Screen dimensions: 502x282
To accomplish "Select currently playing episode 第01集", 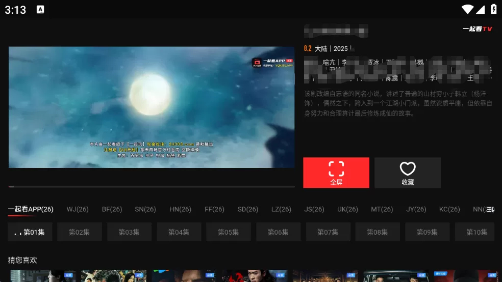I will pos(30,232).
